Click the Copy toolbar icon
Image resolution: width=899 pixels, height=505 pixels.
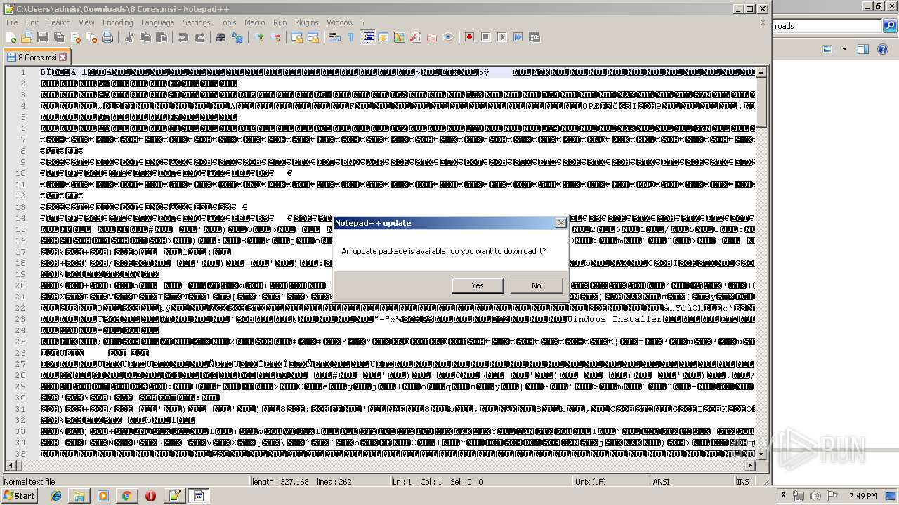click(145, 37)
